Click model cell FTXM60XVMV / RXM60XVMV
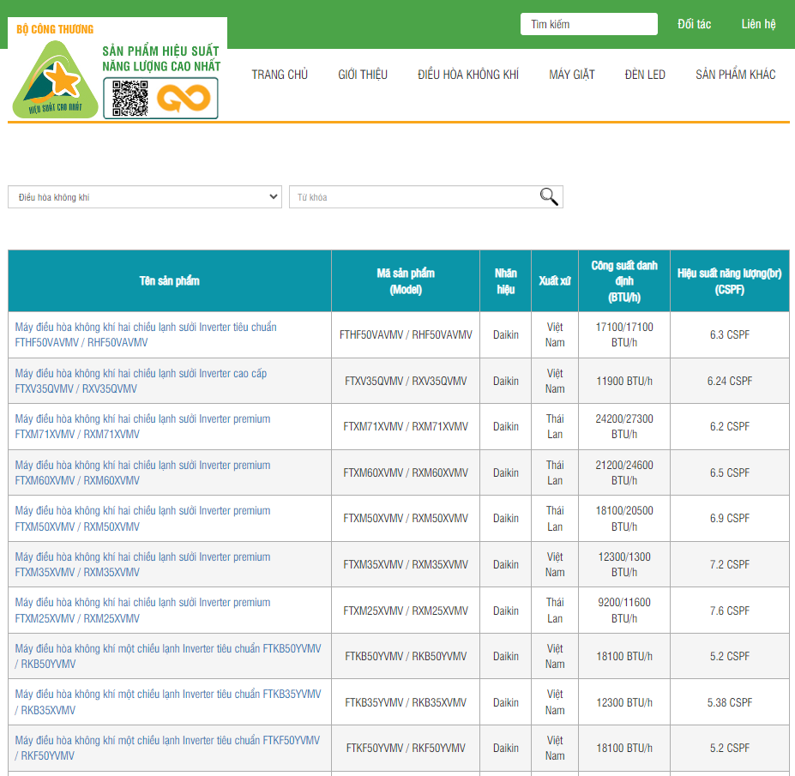795x776 pixels. tap(406, 472)
